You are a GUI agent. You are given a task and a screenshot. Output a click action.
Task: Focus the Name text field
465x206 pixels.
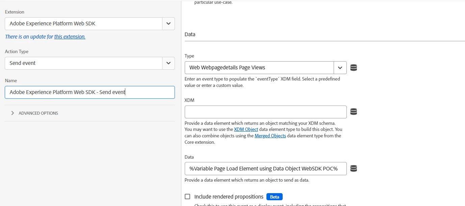point(90,92)
